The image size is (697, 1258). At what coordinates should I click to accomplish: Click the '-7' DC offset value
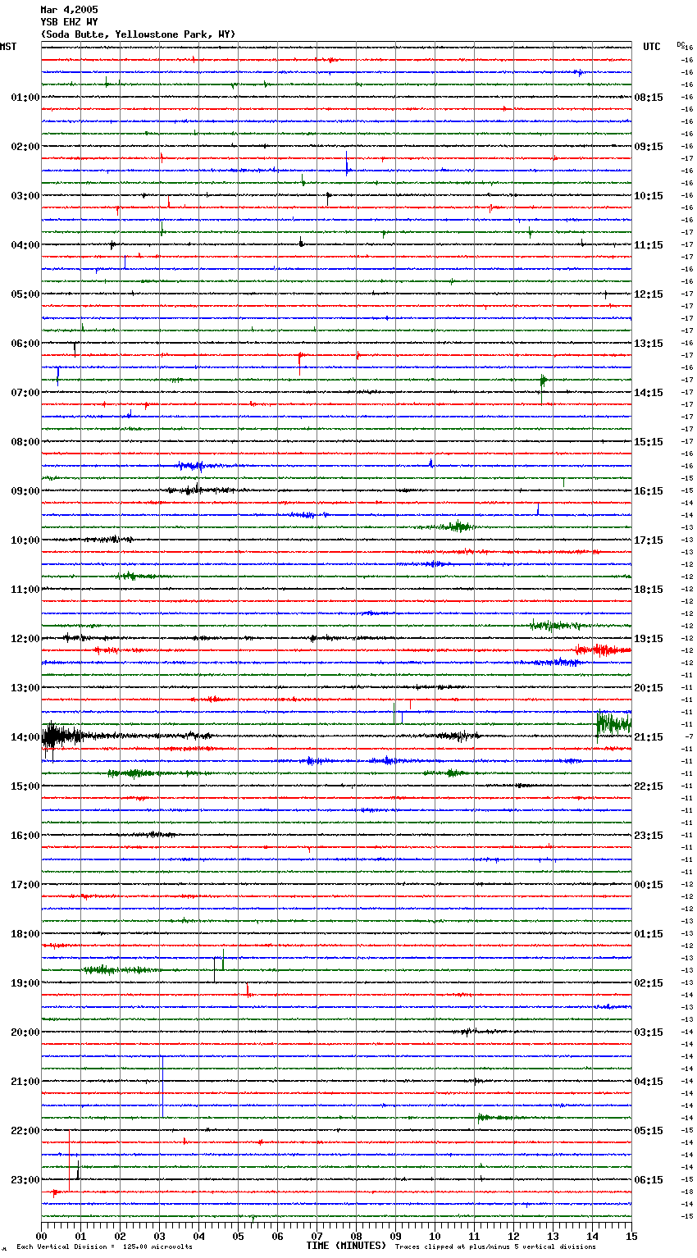click(688, 737)
